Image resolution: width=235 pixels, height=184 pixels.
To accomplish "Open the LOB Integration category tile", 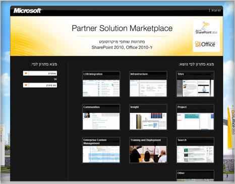I will (101, 84).
